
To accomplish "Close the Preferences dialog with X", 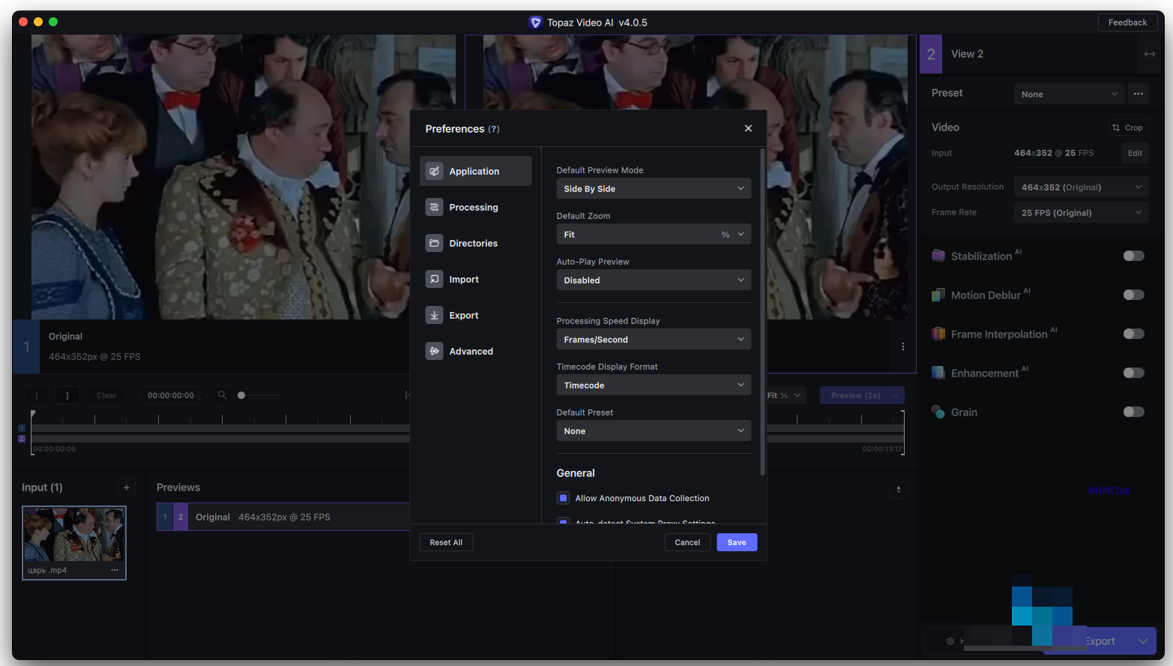I will coord(748,128).
